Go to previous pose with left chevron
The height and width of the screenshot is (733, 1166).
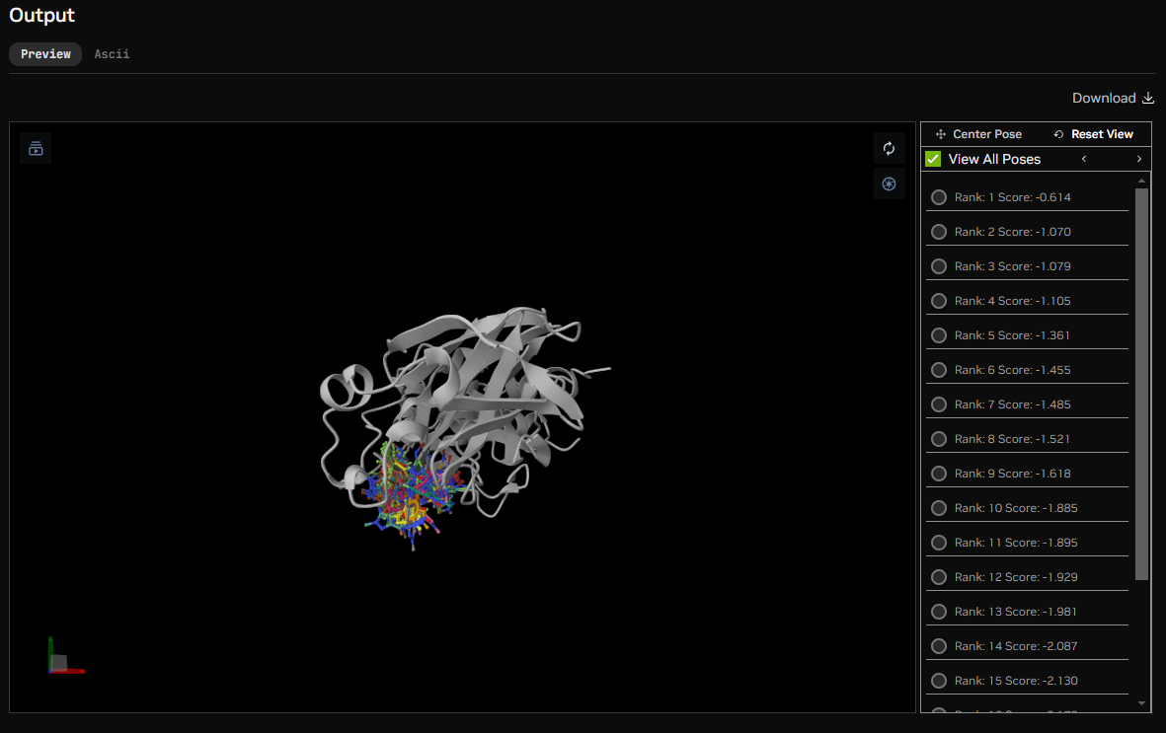[x=1084, y=159]
